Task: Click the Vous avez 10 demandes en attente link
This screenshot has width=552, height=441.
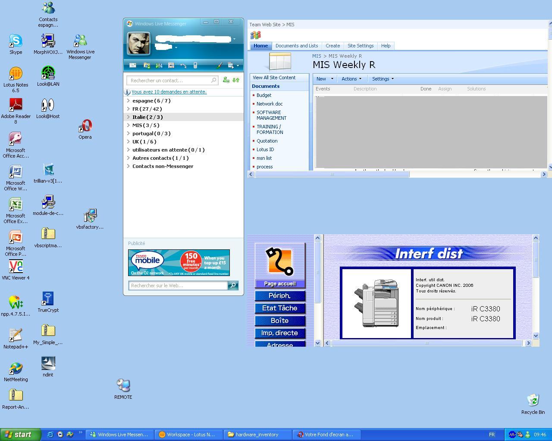Action: coord(169,92)
